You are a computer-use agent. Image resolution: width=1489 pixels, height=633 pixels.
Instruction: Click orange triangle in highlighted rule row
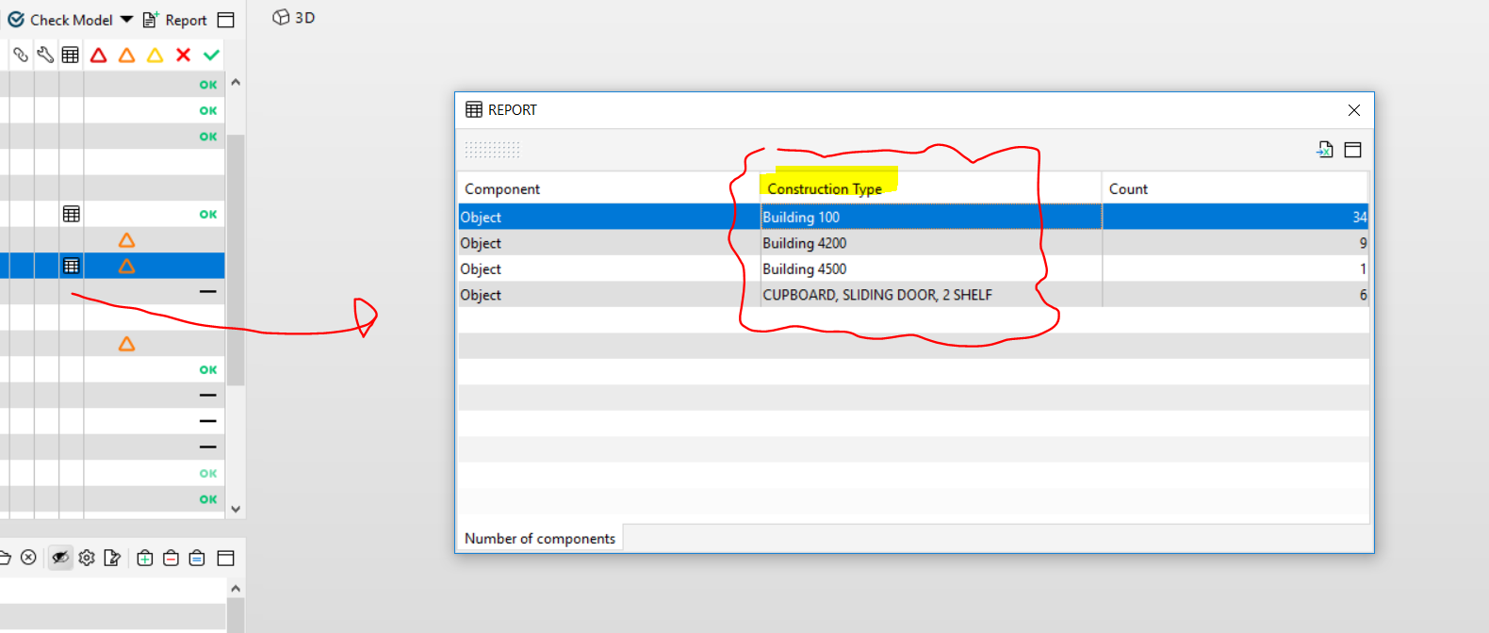(126, 267)
